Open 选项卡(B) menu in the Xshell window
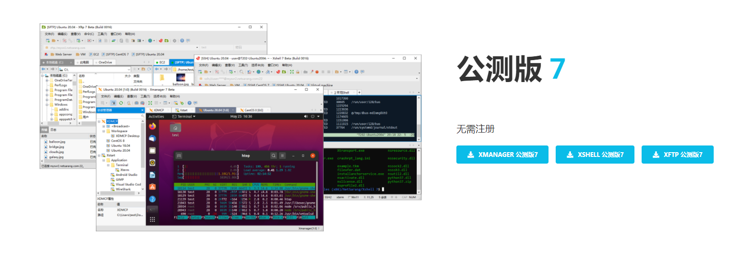Screen dimensions: 739x259 point(257,65)
